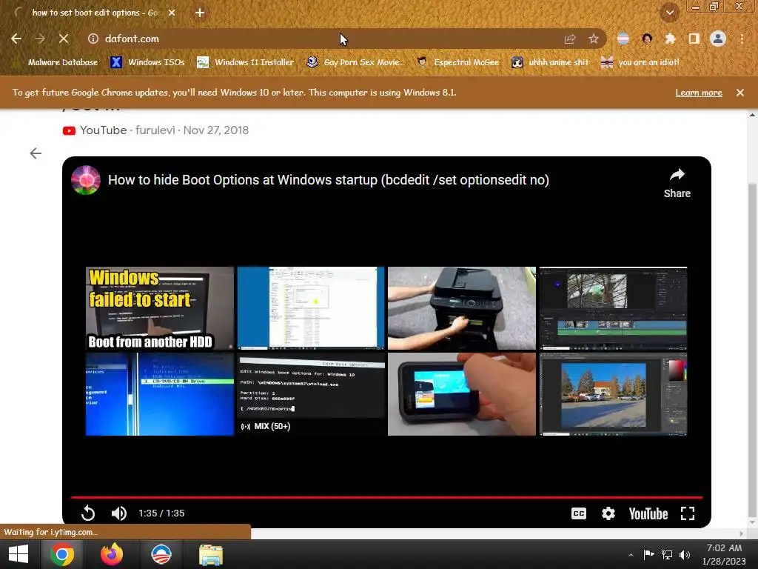Open the striped flag extension icon

(623, 39)
